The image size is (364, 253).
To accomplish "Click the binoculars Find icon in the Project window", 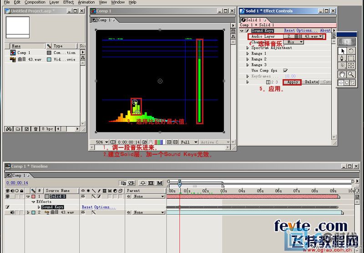I will (9, 129).
